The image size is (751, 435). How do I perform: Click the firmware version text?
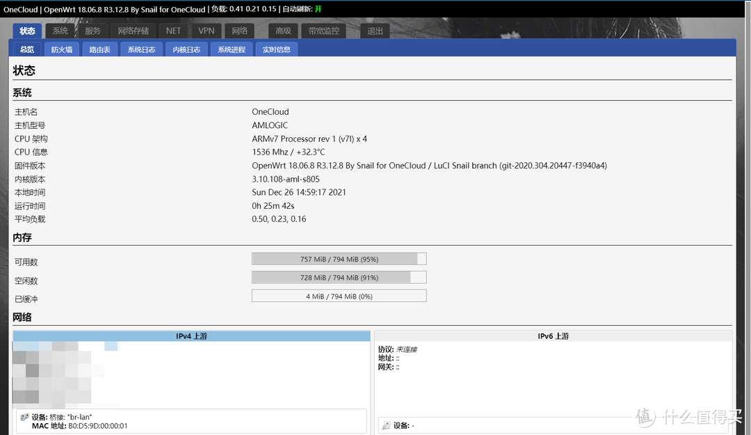click(x=430, y=166)
